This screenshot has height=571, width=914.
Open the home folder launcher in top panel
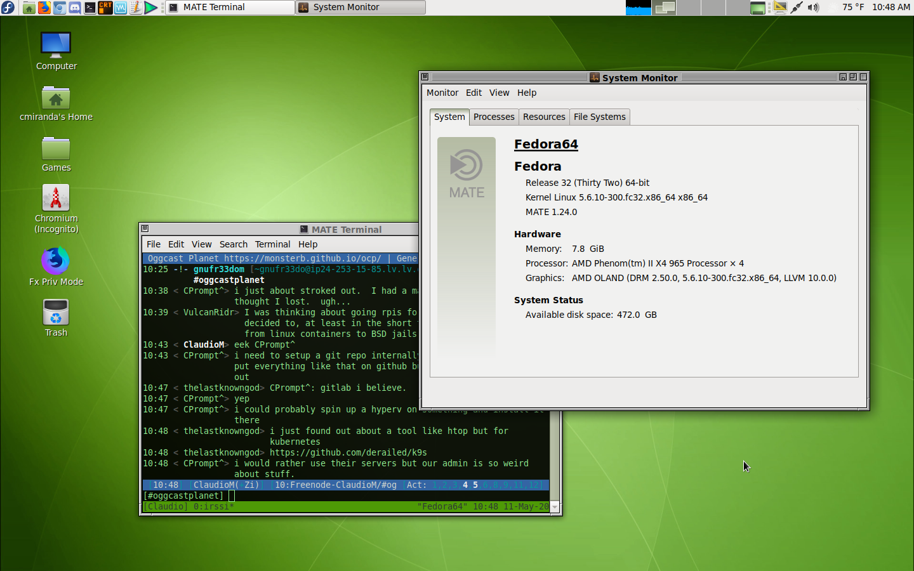click(29, 8)
